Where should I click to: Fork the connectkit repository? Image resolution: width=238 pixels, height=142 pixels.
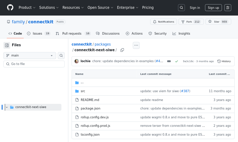point(191,22)
